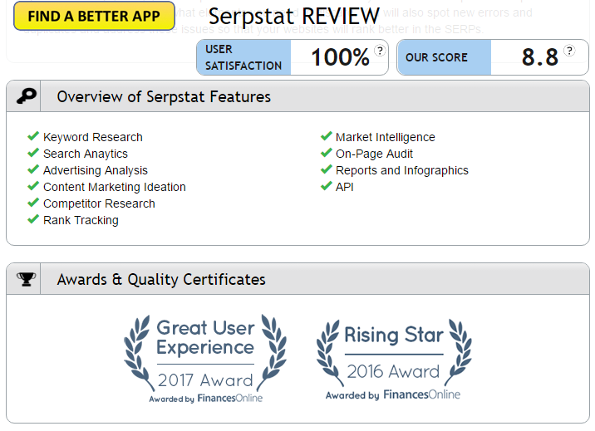Click the key icon in Overview header
The height and width of the screenshot is (431, 595).
click(27, 96)
